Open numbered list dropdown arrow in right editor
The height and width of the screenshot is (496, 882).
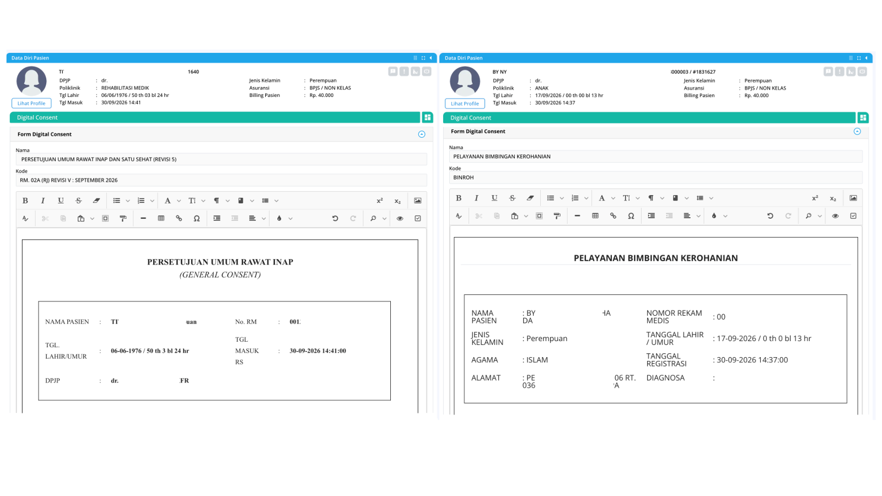586,198
